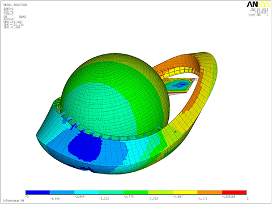Image resolution: width=272 pixels, height=204 pixels.
Task: Select the dark blue legend color band
Action: (37, 192)
